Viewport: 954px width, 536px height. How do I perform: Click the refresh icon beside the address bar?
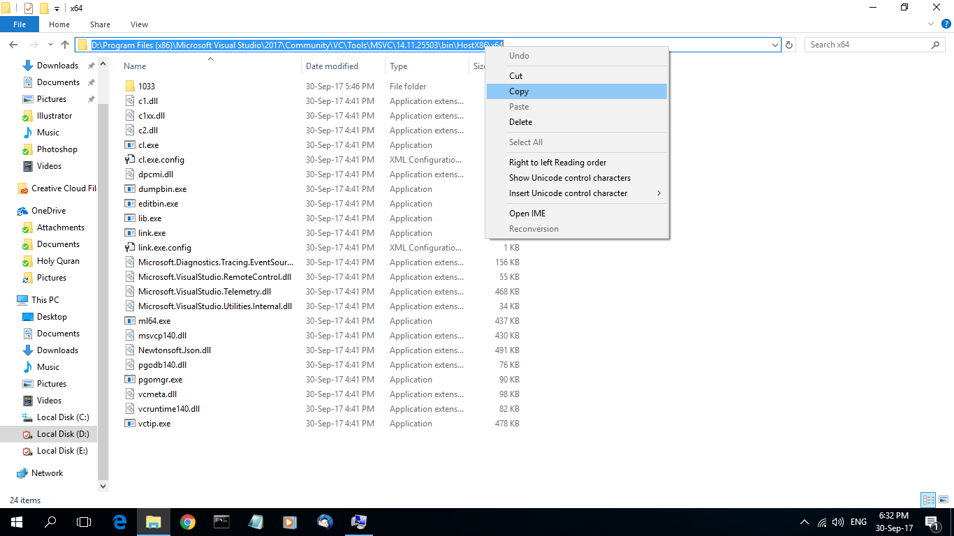point(789,44)
